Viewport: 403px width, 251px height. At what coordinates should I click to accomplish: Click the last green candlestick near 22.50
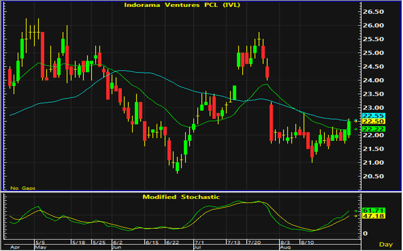(349, 128)
